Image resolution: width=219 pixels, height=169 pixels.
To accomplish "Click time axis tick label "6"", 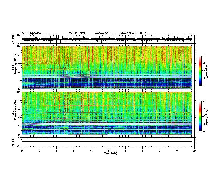I will [x=126, y=151].
